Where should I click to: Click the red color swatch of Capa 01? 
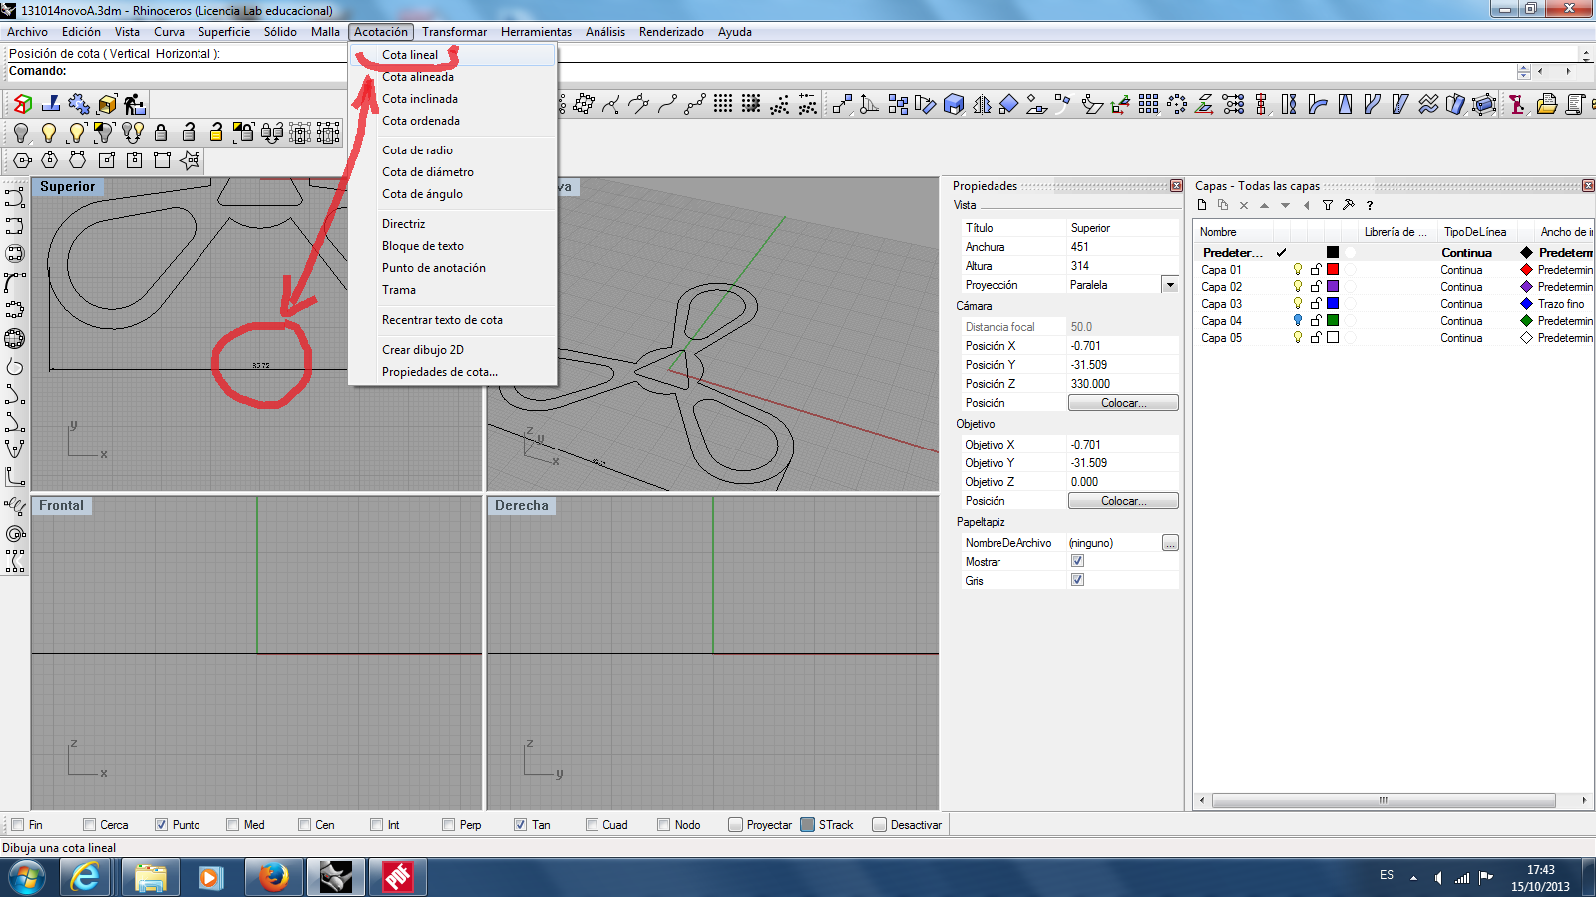(1333, 269)
